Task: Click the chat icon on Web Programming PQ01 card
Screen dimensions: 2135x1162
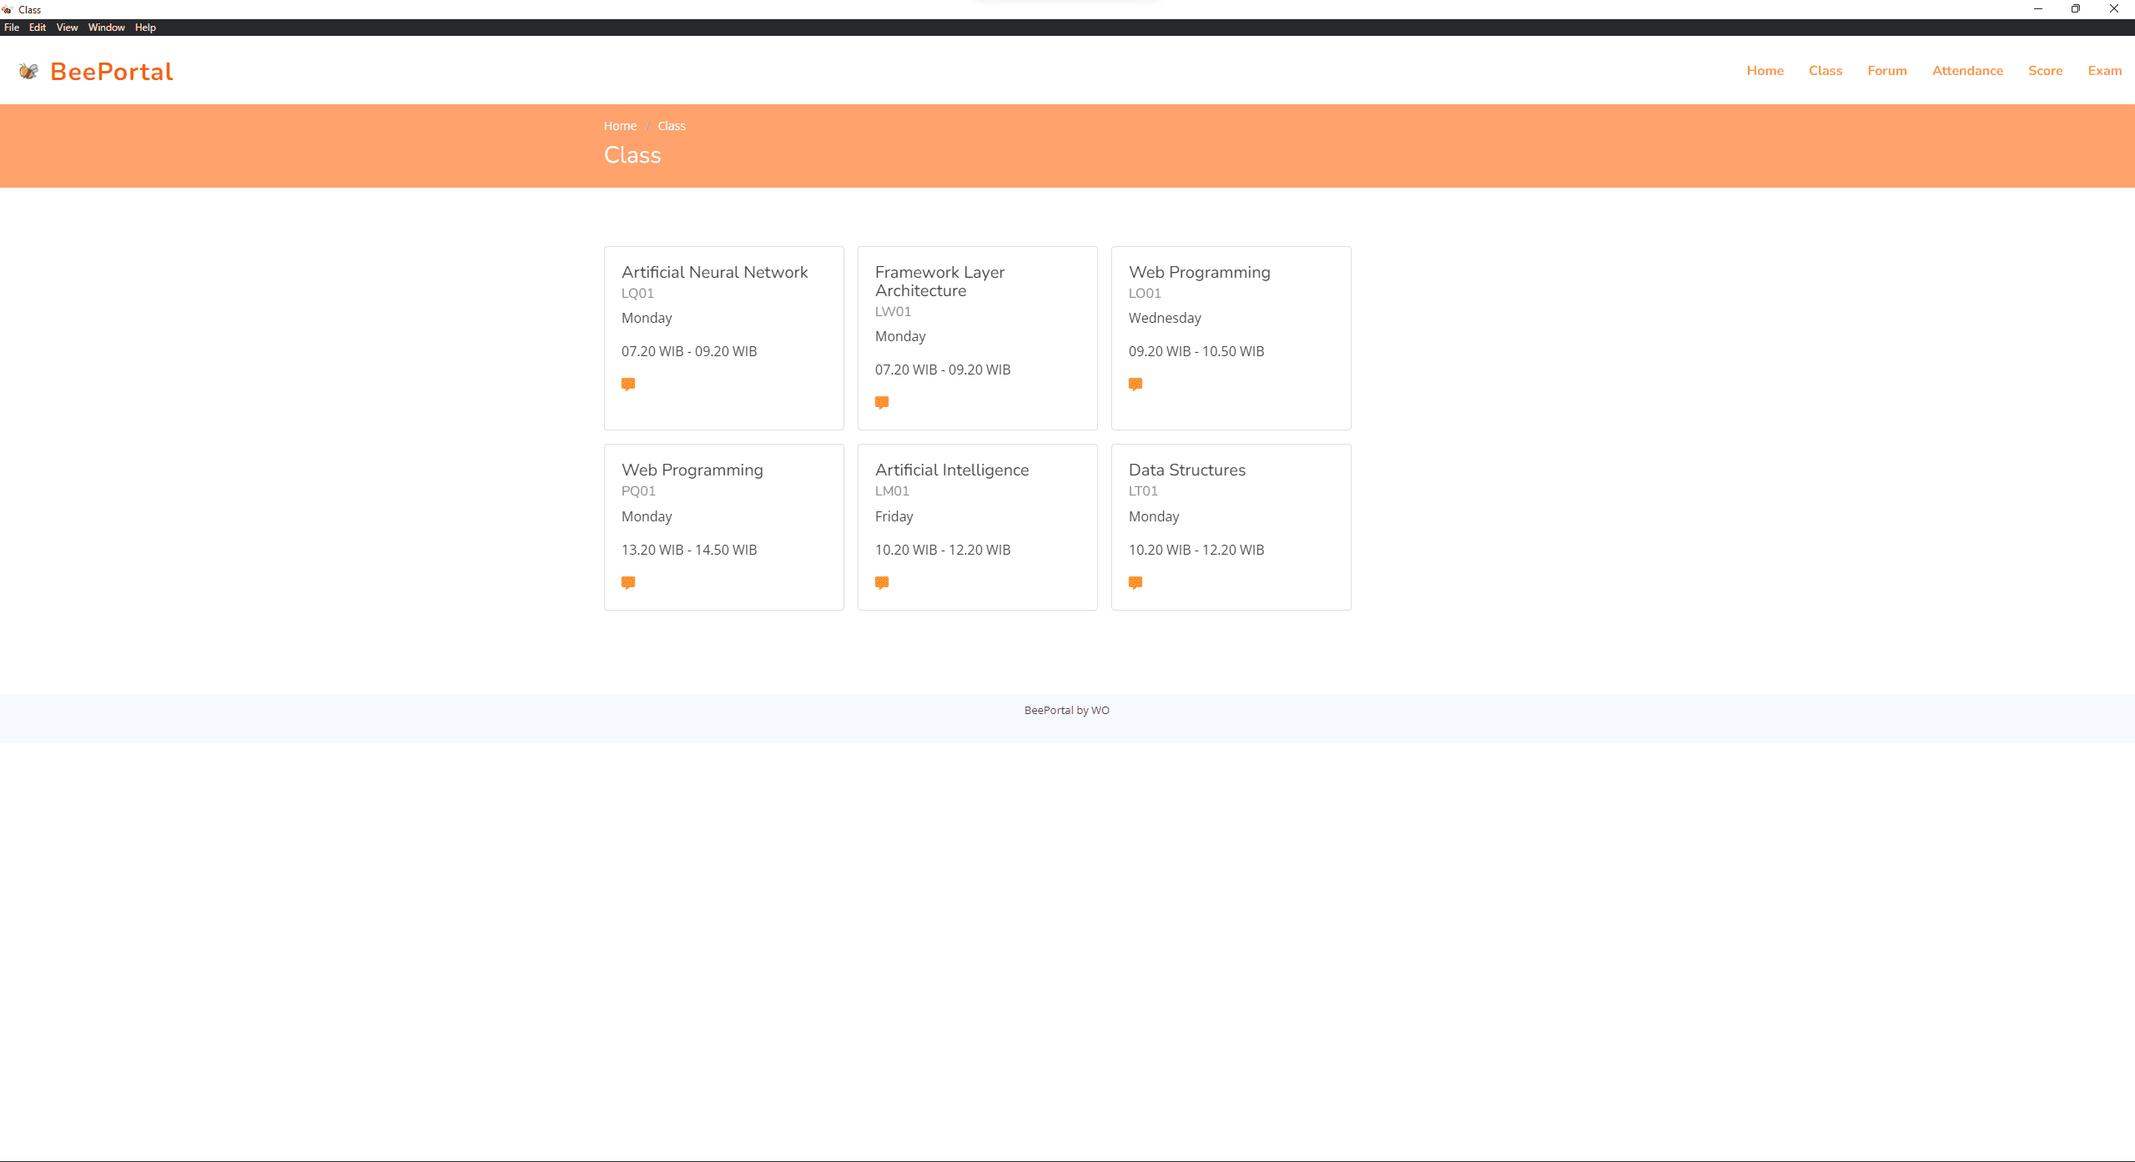Action: tap(628, 582)
